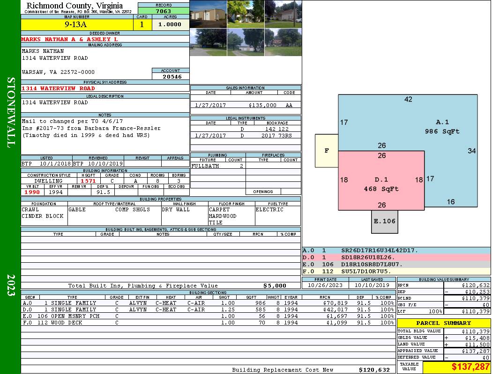Select the F.0 WOOD DECK row
This screenshot has width=492, height=374.
(x=208, y=323)
